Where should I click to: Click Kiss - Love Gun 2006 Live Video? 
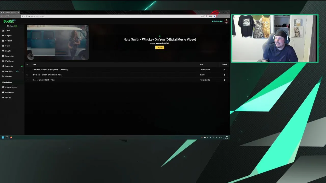coord(43,80)
